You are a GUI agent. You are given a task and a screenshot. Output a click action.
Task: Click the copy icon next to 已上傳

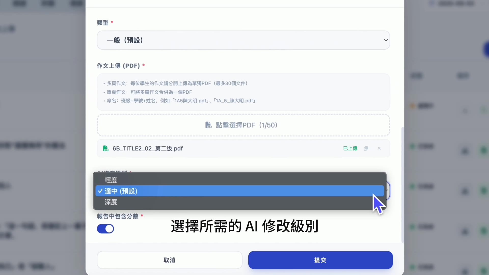pyautogui.click(x=366, y=148)
